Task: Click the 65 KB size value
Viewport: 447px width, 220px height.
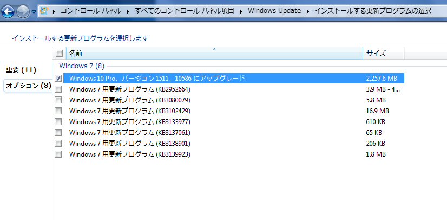Action: [x=374, y=133]
